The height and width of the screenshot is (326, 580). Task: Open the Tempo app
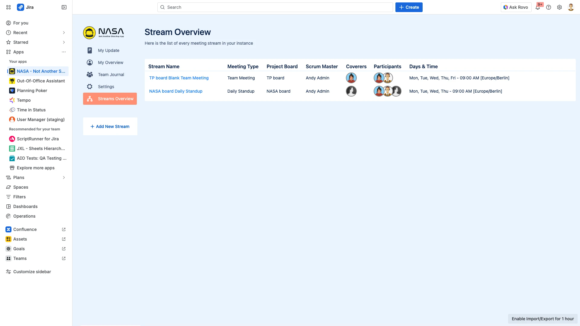point(24,100)
